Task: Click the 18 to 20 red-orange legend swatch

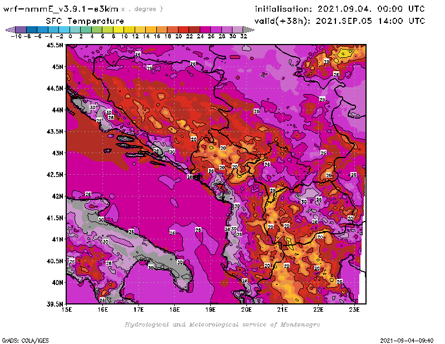Action: coord(172,30)
